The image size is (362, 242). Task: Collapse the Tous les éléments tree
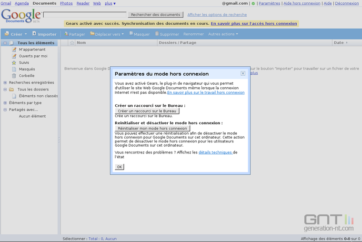coord(5,43)
